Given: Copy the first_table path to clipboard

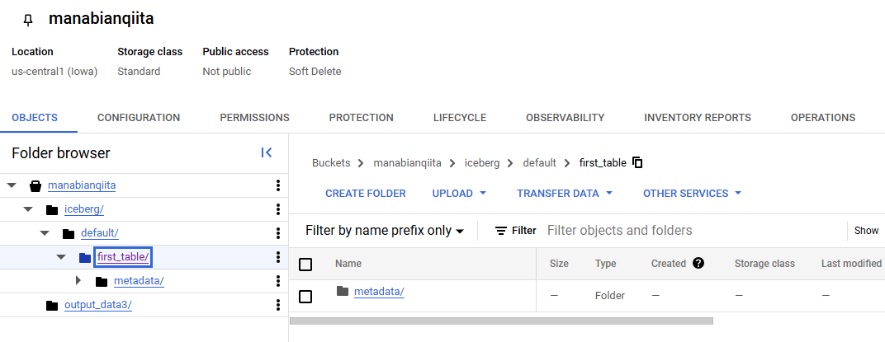Looking at the screenshot, I should 637,162.
